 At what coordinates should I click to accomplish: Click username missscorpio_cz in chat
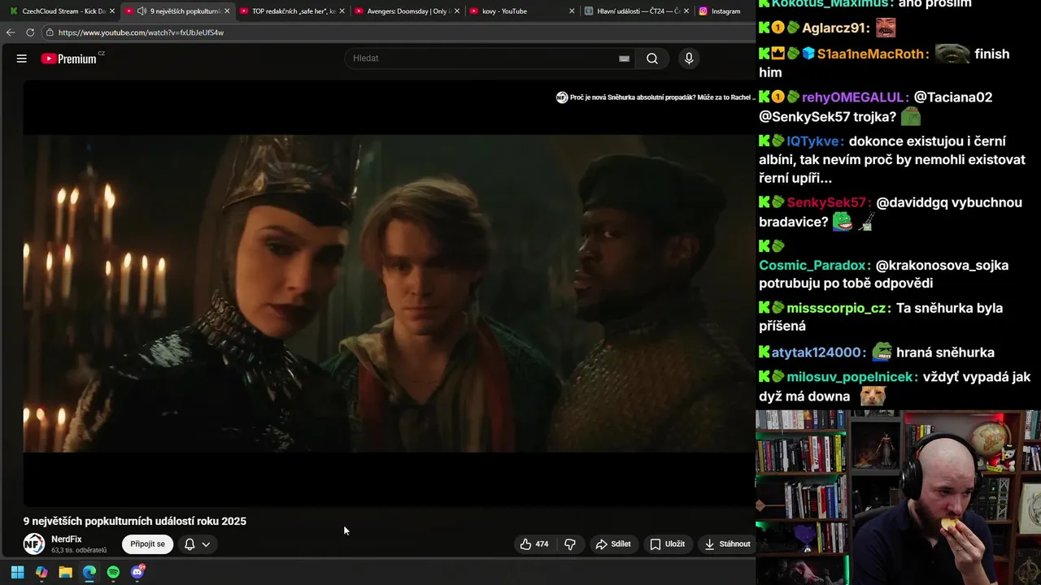[x=838, y=308]
